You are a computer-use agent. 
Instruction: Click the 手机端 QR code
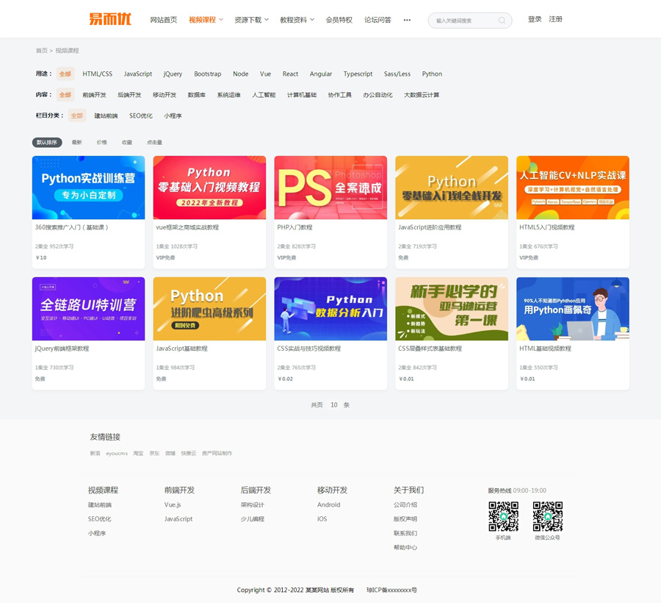503,516
